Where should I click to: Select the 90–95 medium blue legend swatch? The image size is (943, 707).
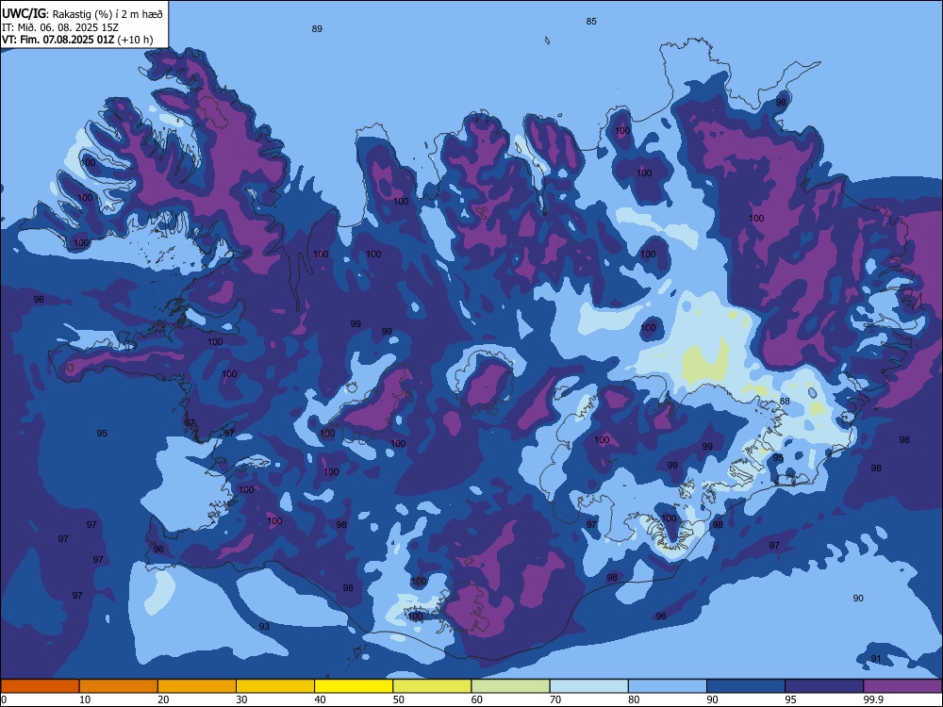[x=746, y=686]
